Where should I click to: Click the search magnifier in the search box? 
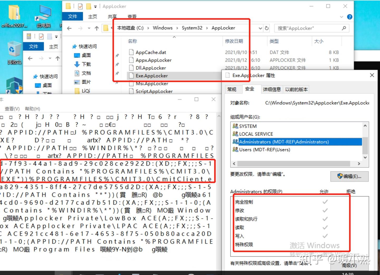[x=344, y=28]
